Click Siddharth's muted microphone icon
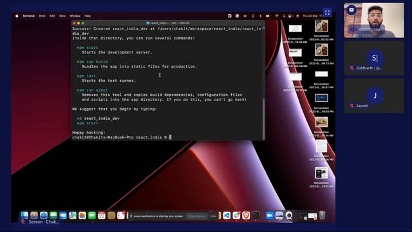The width and height of the screenshot is (412, 232). pos(351,68)
